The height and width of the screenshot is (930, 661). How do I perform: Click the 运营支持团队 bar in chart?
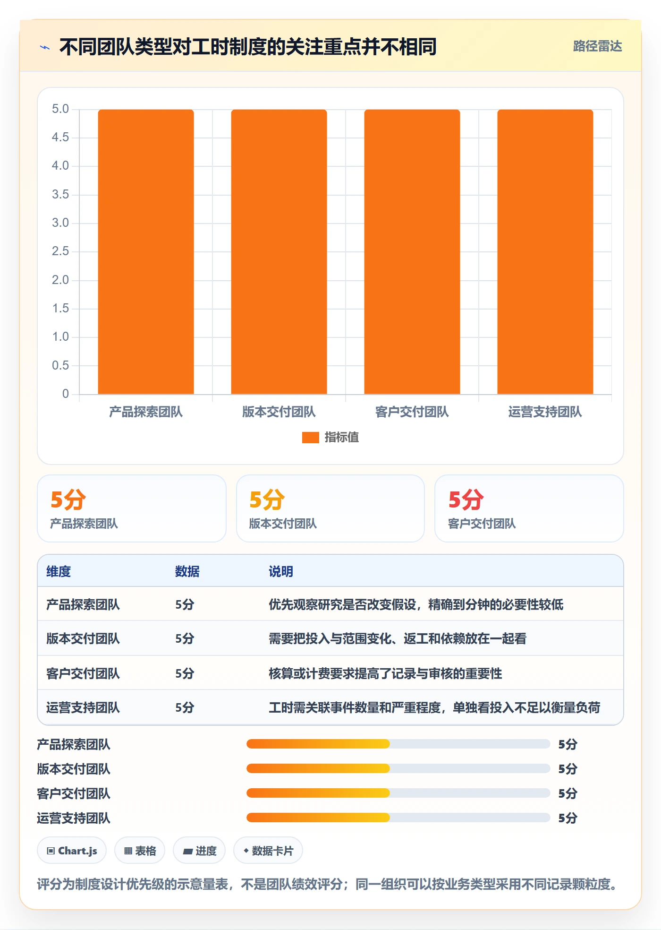pyautogui.click(x=545, y=251)
